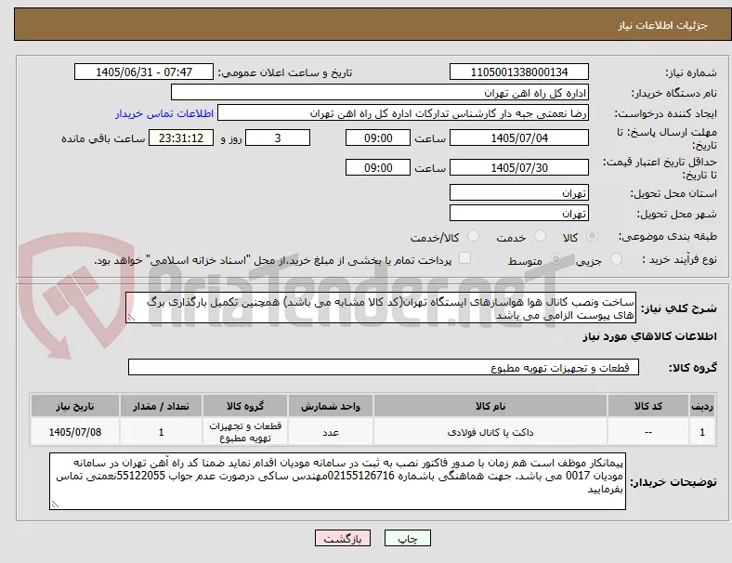Click the need number field 1105001338000134

(x=519, y=72)
